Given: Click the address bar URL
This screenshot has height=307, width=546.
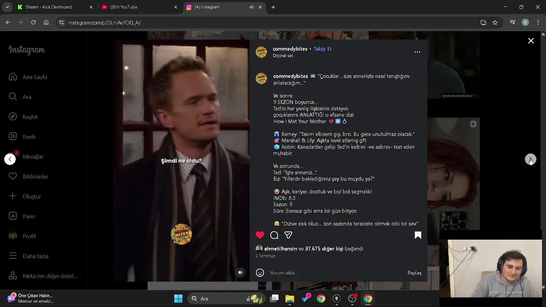Looking at the screenshot, I should [x=105, y=23].
